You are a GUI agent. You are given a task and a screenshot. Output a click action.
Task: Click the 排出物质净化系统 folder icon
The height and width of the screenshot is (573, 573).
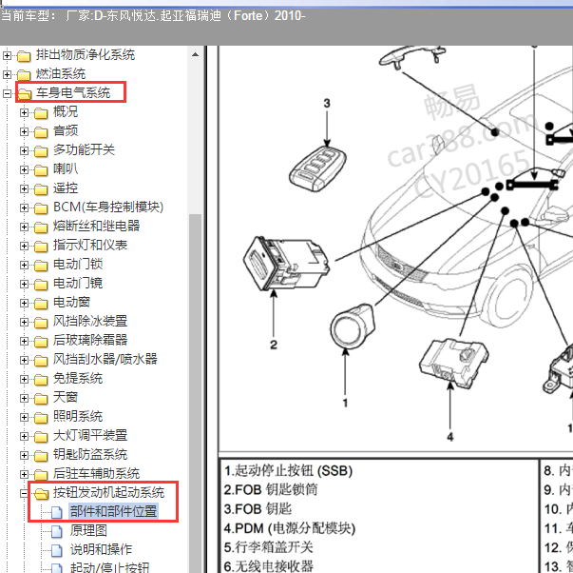(x=24, y=56)
